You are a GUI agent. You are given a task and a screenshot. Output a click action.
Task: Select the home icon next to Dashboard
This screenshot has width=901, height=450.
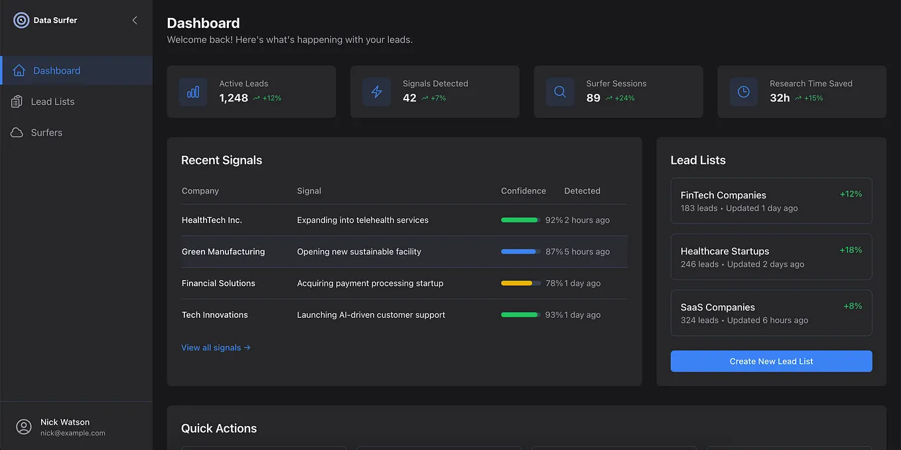[19, 70]
